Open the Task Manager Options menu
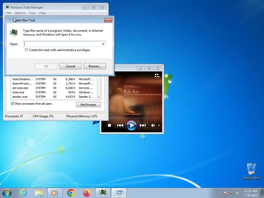 [20, 13]
